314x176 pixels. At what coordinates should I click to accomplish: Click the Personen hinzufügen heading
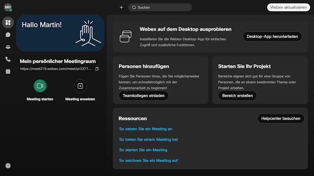pyautogui.click(x=144, y=66)
